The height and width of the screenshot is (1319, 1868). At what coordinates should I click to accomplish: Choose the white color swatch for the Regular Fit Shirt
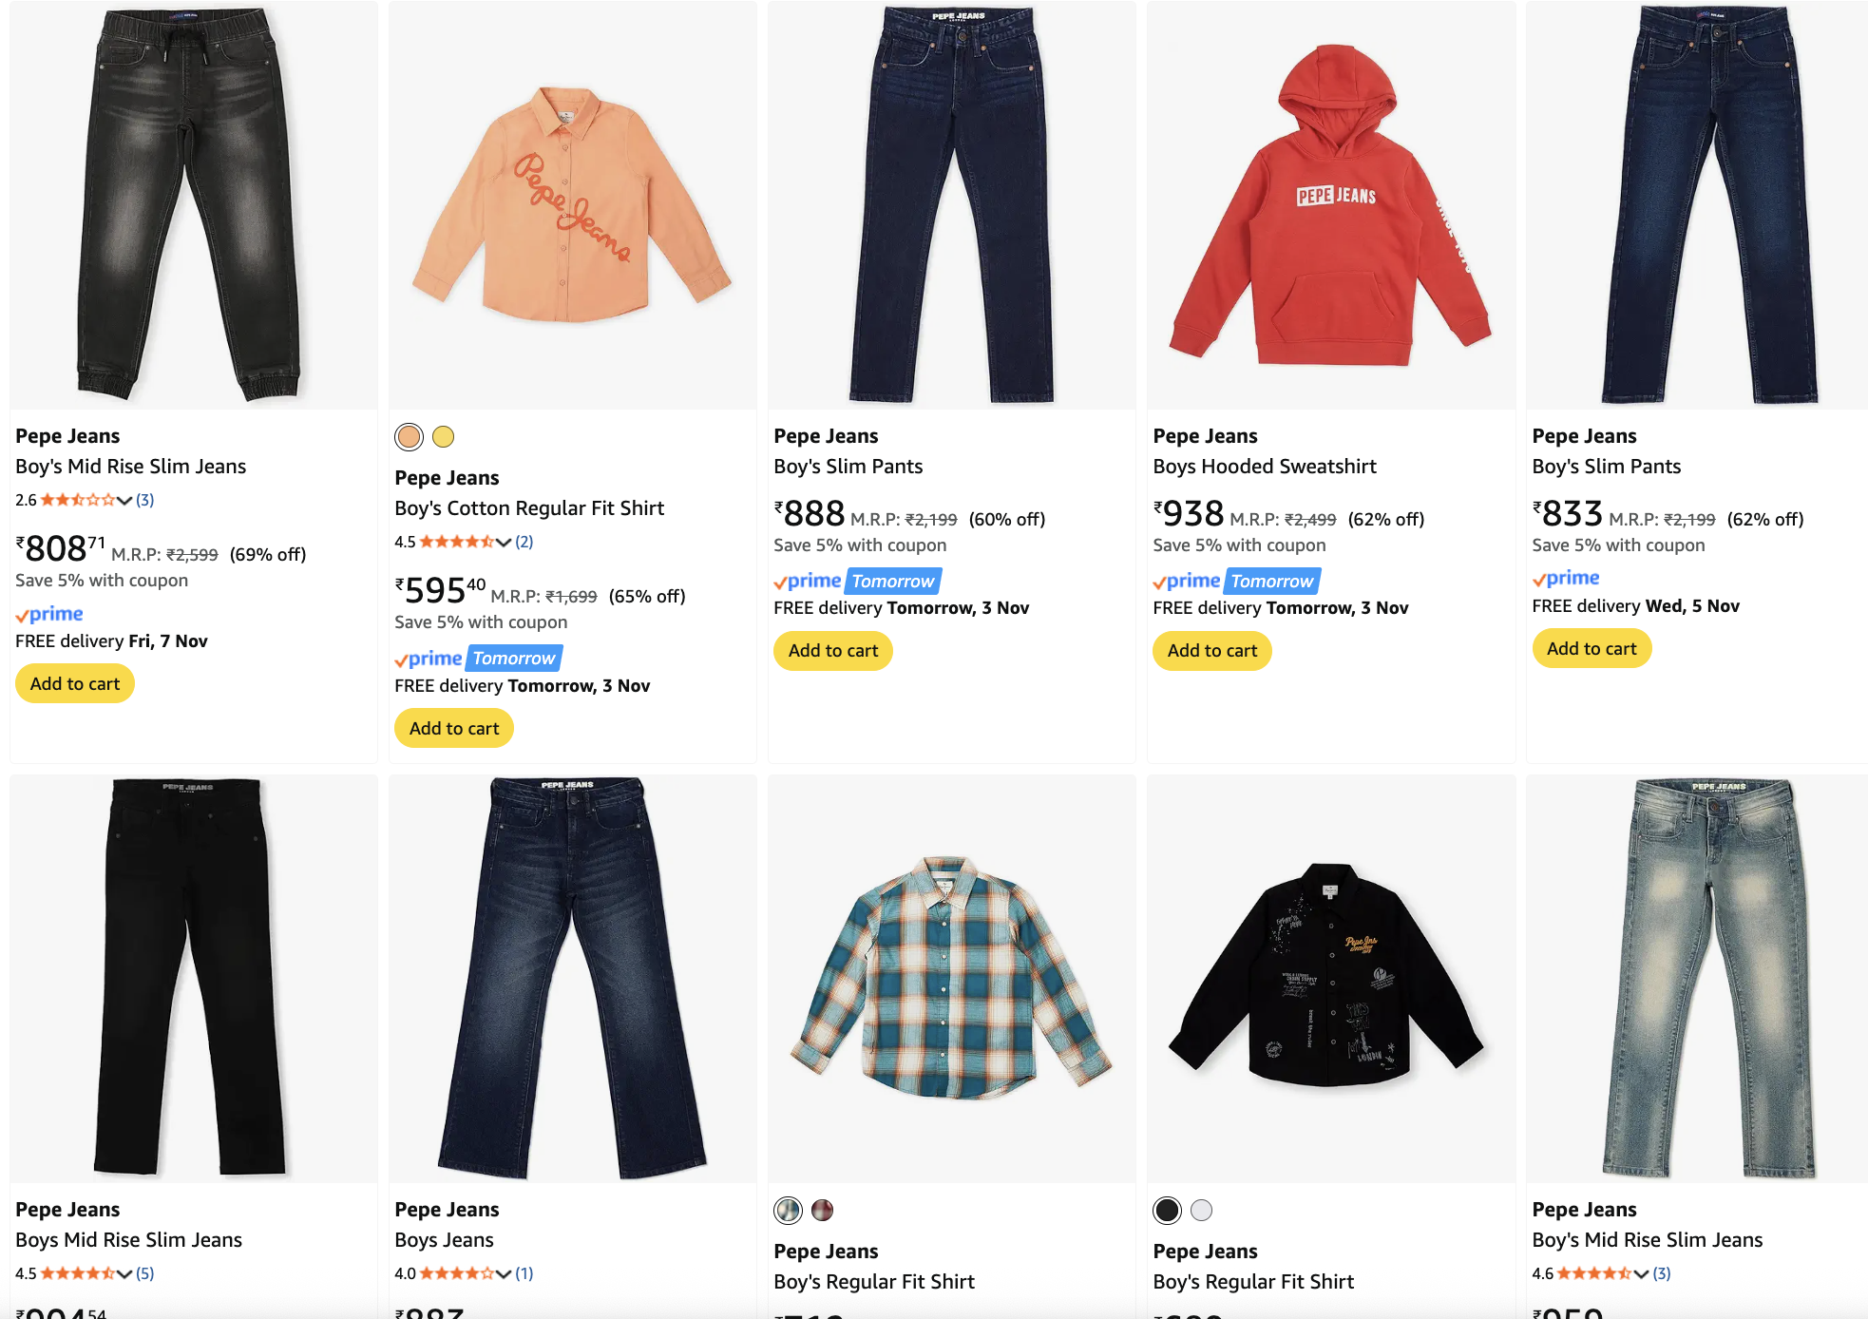[1201, 1210]
